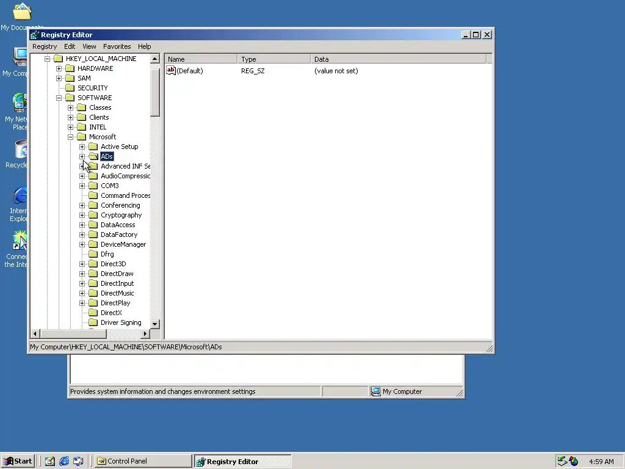Viewport: 625px width, 469px height.
Task: Expand the INTEL key
Action: pos(71,127)
